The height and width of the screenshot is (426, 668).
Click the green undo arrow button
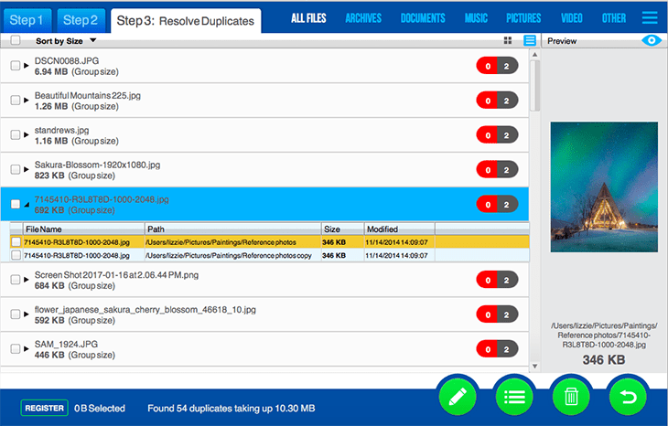[x=628, y=397]
